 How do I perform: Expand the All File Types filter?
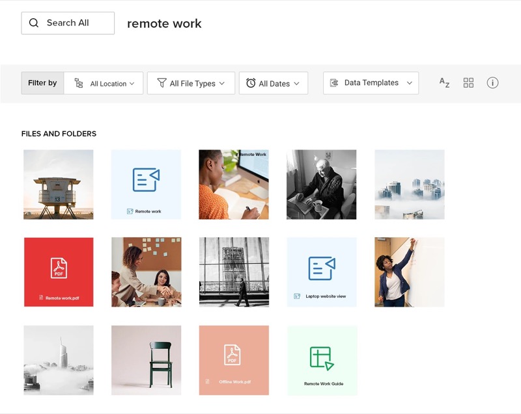tap(191, 83)
